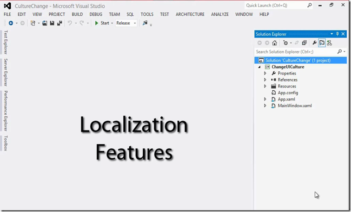Open the Redo history dropdown arrow

(x=87, y=23)
